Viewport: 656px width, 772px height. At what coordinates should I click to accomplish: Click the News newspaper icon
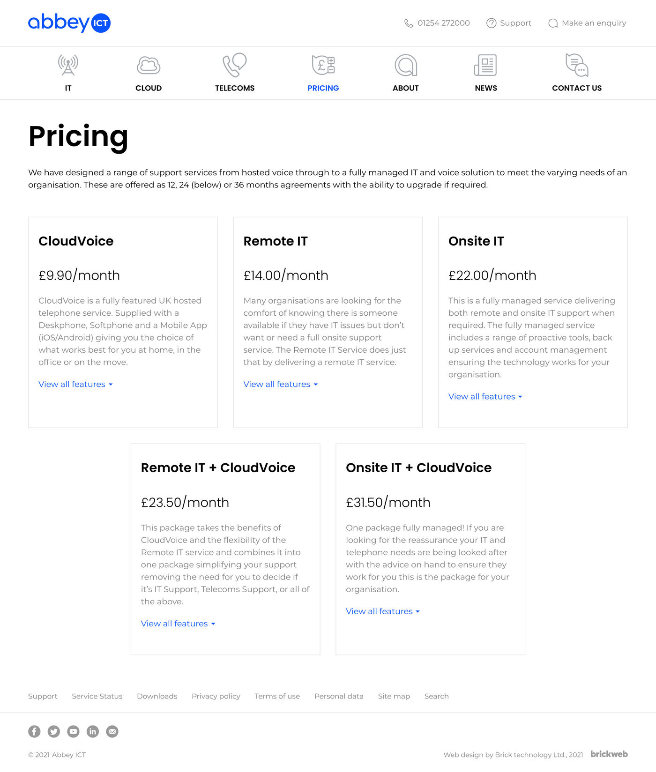tap(485, 65)
